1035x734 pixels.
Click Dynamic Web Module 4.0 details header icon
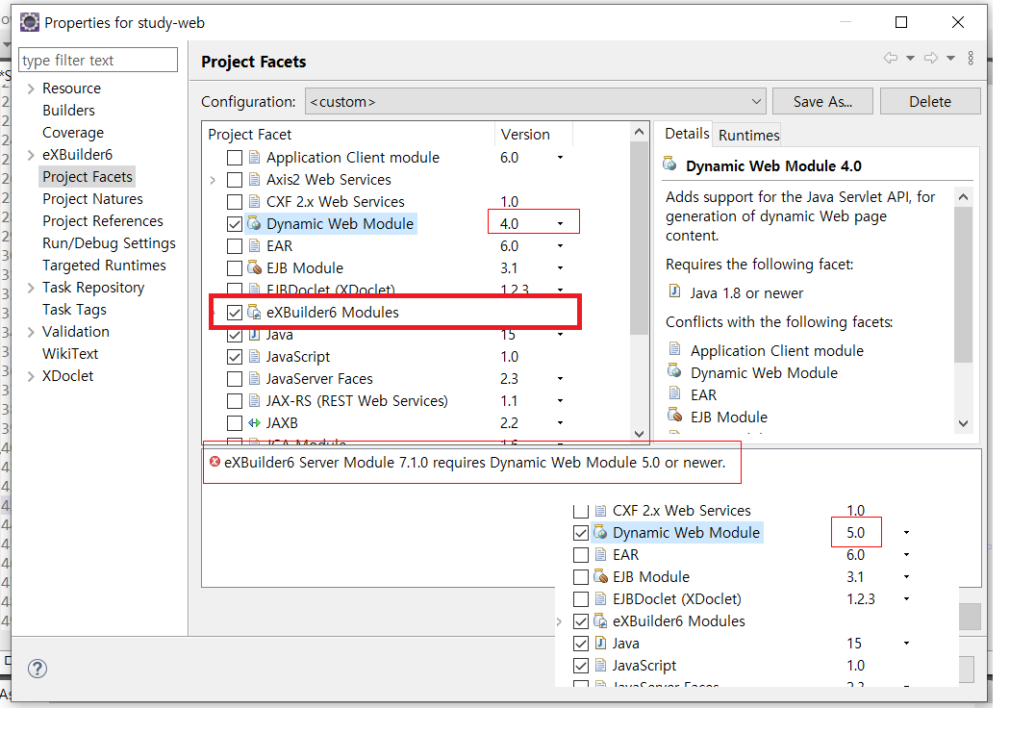click(670, 165)
